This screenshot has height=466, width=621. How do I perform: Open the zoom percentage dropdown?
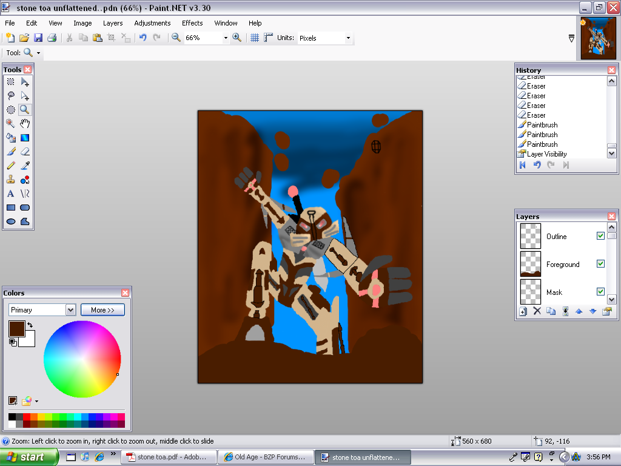coord(227,38)
